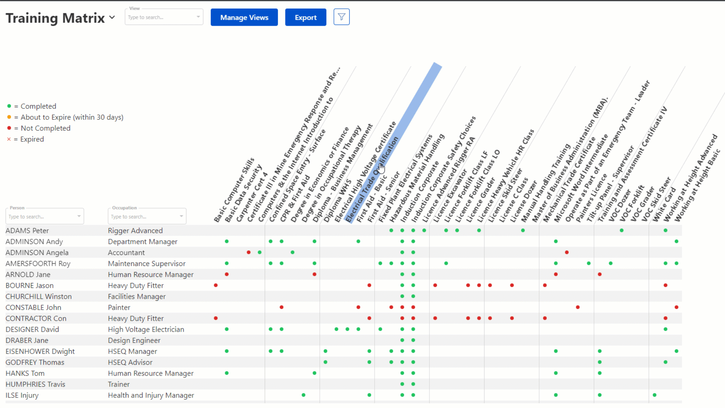The height and width of the screenshot is (408, 725).
Task: Click the Manage Views button
Action: point(244,17)
